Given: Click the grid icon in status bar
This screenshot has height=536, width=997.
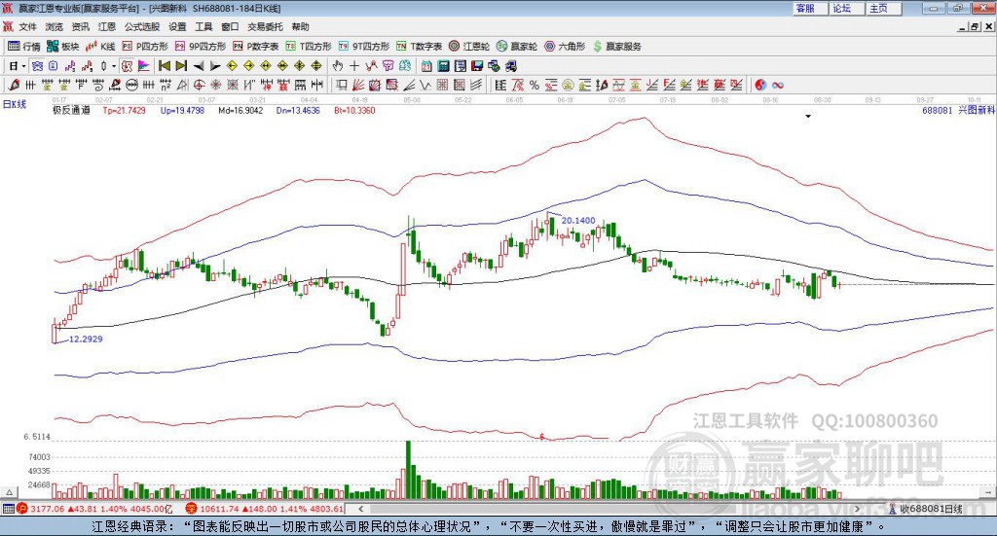Looking at the screenshot, I should coord(8,509).
